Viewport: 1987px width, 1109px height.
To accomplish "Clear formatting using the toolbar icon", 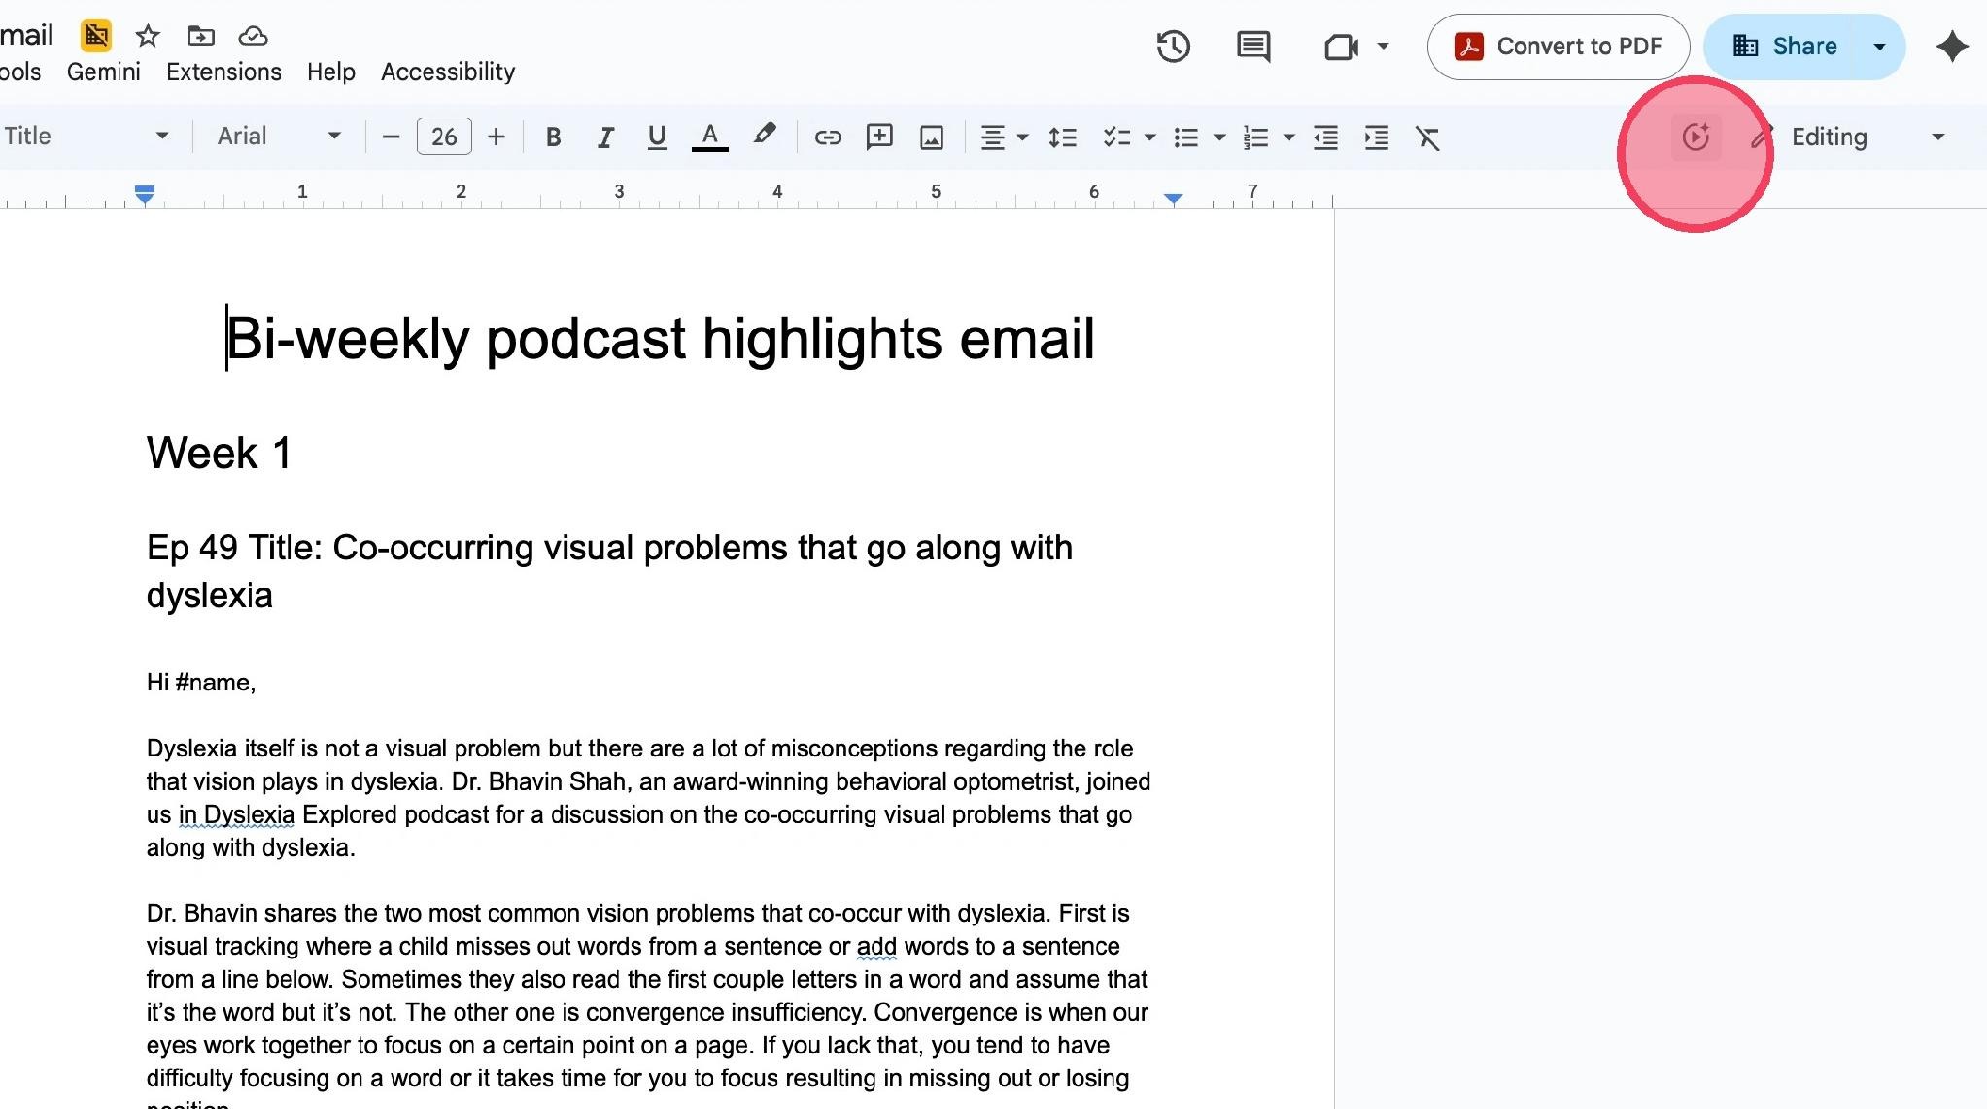I will pyautogui.click(x=1427, y=137).
